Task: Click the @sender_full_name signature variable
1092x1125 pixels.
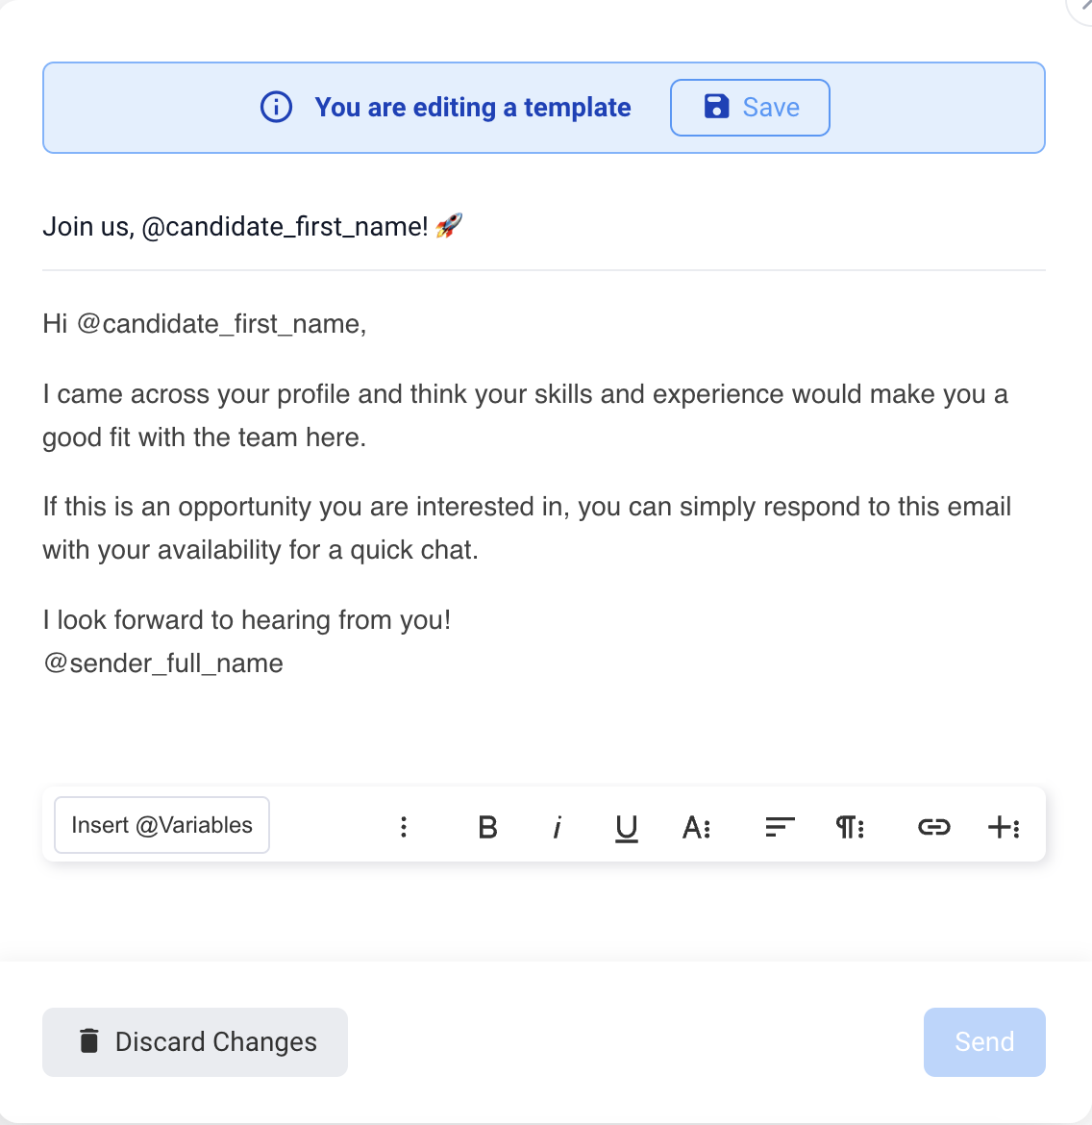Action: (x=163, y=663)
